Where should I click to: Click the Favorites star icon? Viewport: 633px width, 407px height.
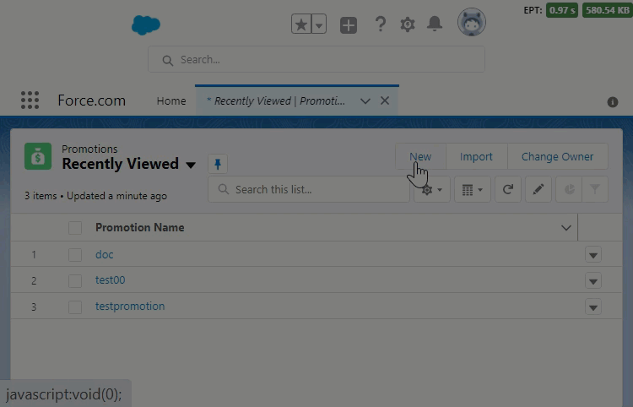point(302,24)
